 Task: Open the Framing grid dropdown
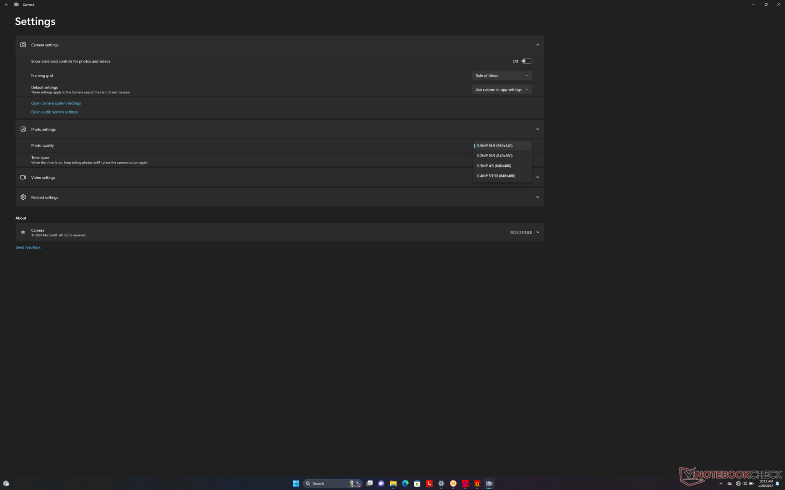[502, 76]
